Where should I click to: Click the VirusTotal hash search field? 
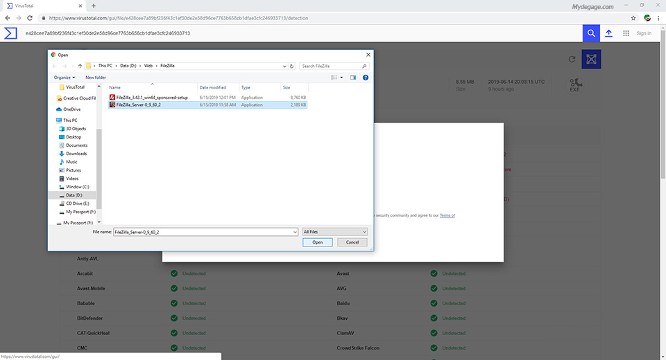(x=302, y=33)
